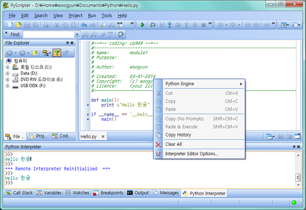Switch to the Watches tab
Screen dimensions: 306x210
[77, 193]
